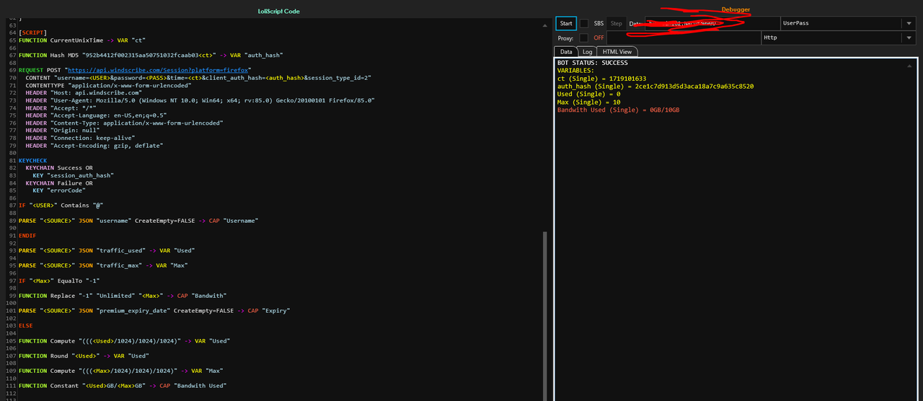Click the code editor scroll up arrow

[x=544, y=25]
